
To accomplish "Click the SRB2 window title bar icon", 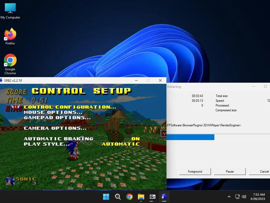I will [1, 80].
